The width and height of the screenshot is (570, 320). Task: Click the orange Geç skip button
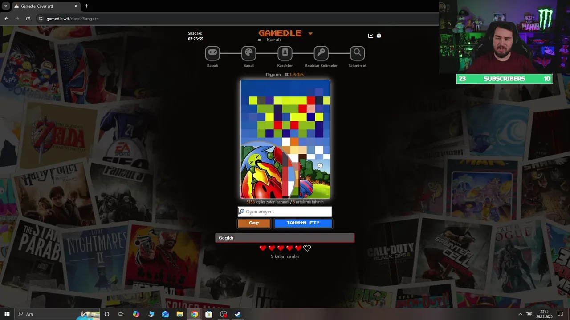tap(254, 223)
